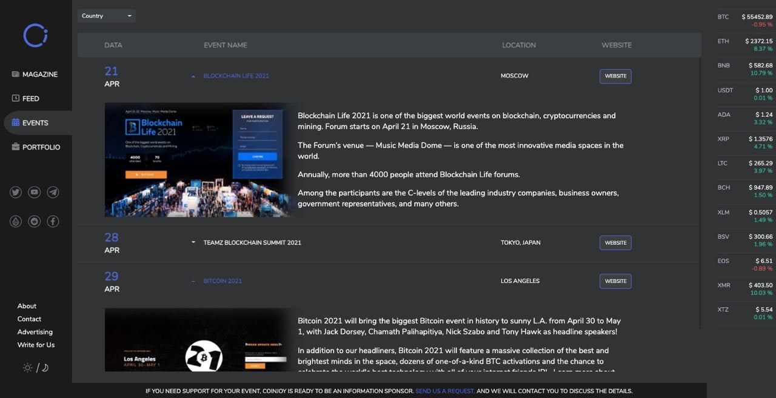This screenshot has width=776, height=398.
Task: Click the Blockchain Life 2021 event title
Action: 236,76
